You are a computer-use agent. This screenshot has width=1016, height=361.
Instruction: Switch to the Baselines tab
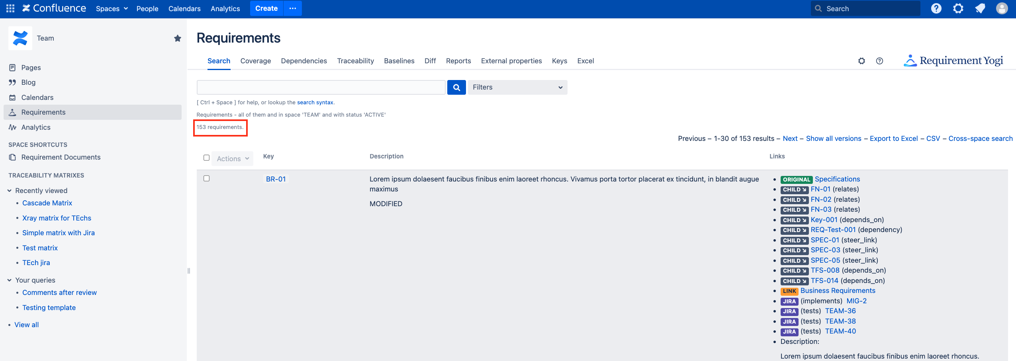pos(399,61)
